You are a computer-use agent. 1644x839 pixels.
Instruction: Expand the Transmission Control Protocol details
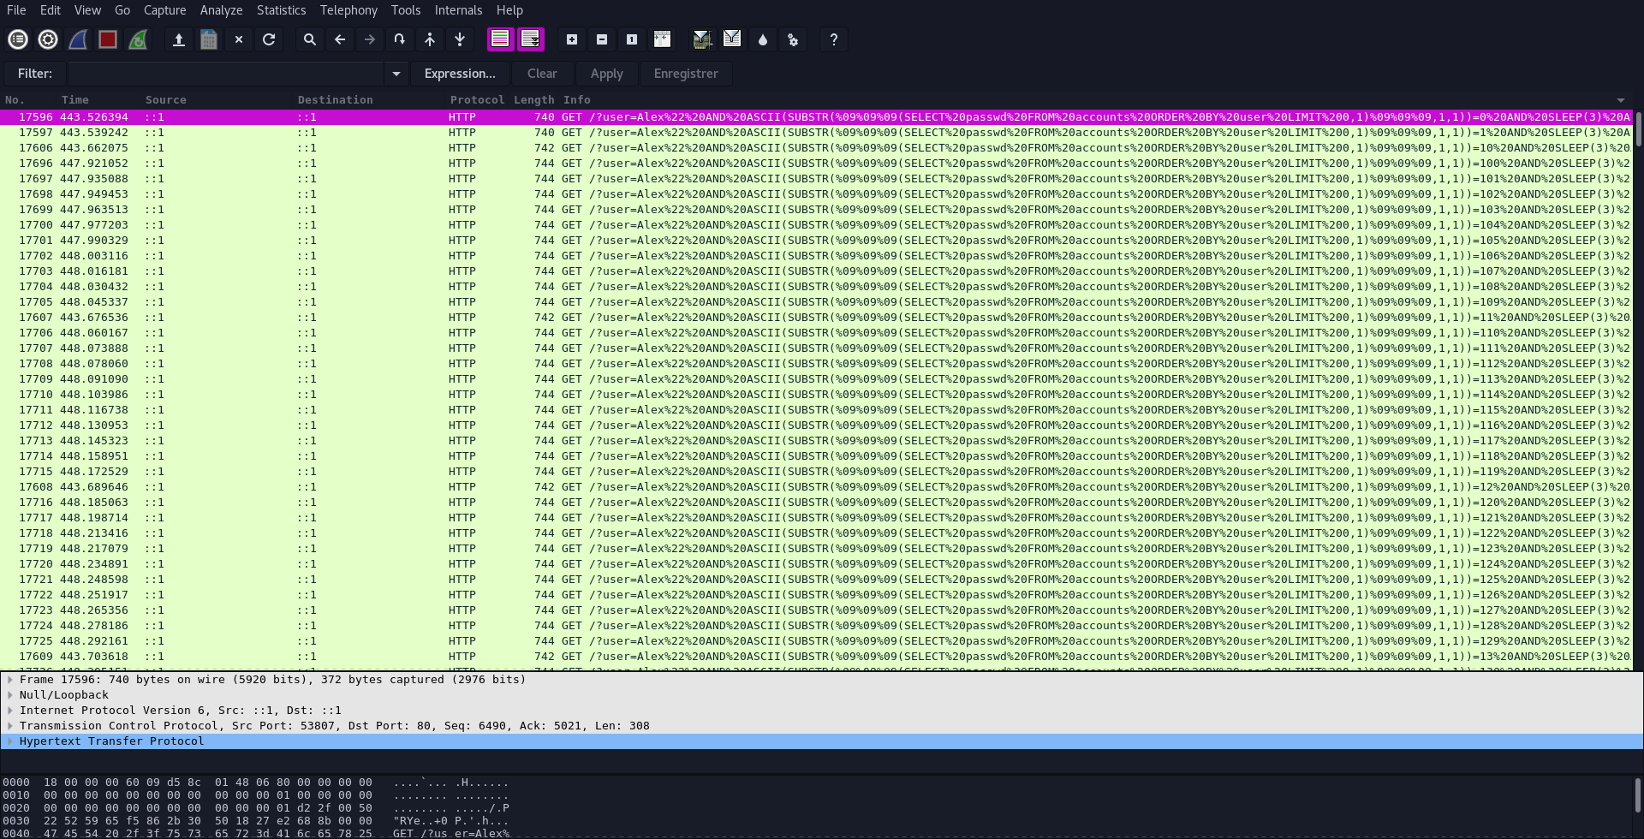pyautogui.click(x=9, y=725)
